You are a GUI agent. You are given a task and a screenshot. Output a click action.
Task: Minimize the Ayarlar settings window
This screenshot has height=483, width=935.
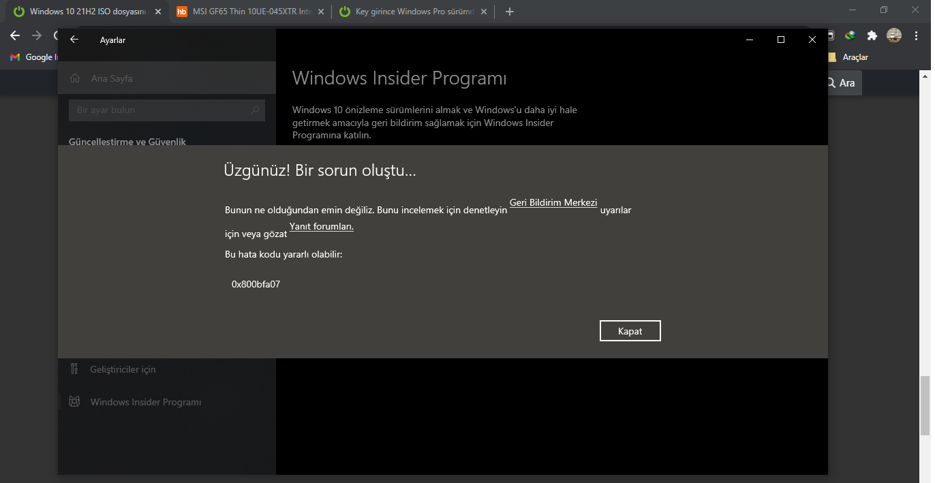pos(750,40)
